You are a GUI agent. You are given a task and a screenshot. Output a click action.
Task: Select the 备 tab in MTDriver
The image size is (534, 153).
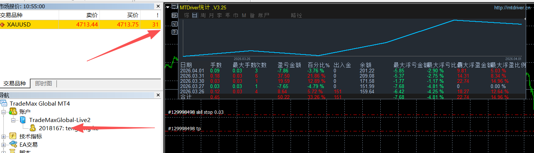[252, 15]
